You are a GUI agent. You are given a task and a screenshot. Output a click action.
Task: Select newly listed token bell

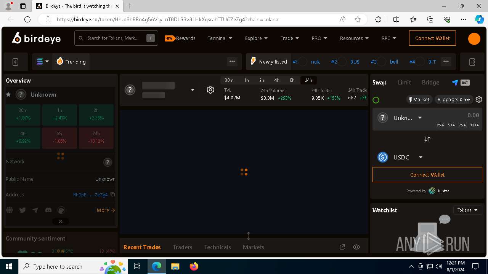point(394,62)
